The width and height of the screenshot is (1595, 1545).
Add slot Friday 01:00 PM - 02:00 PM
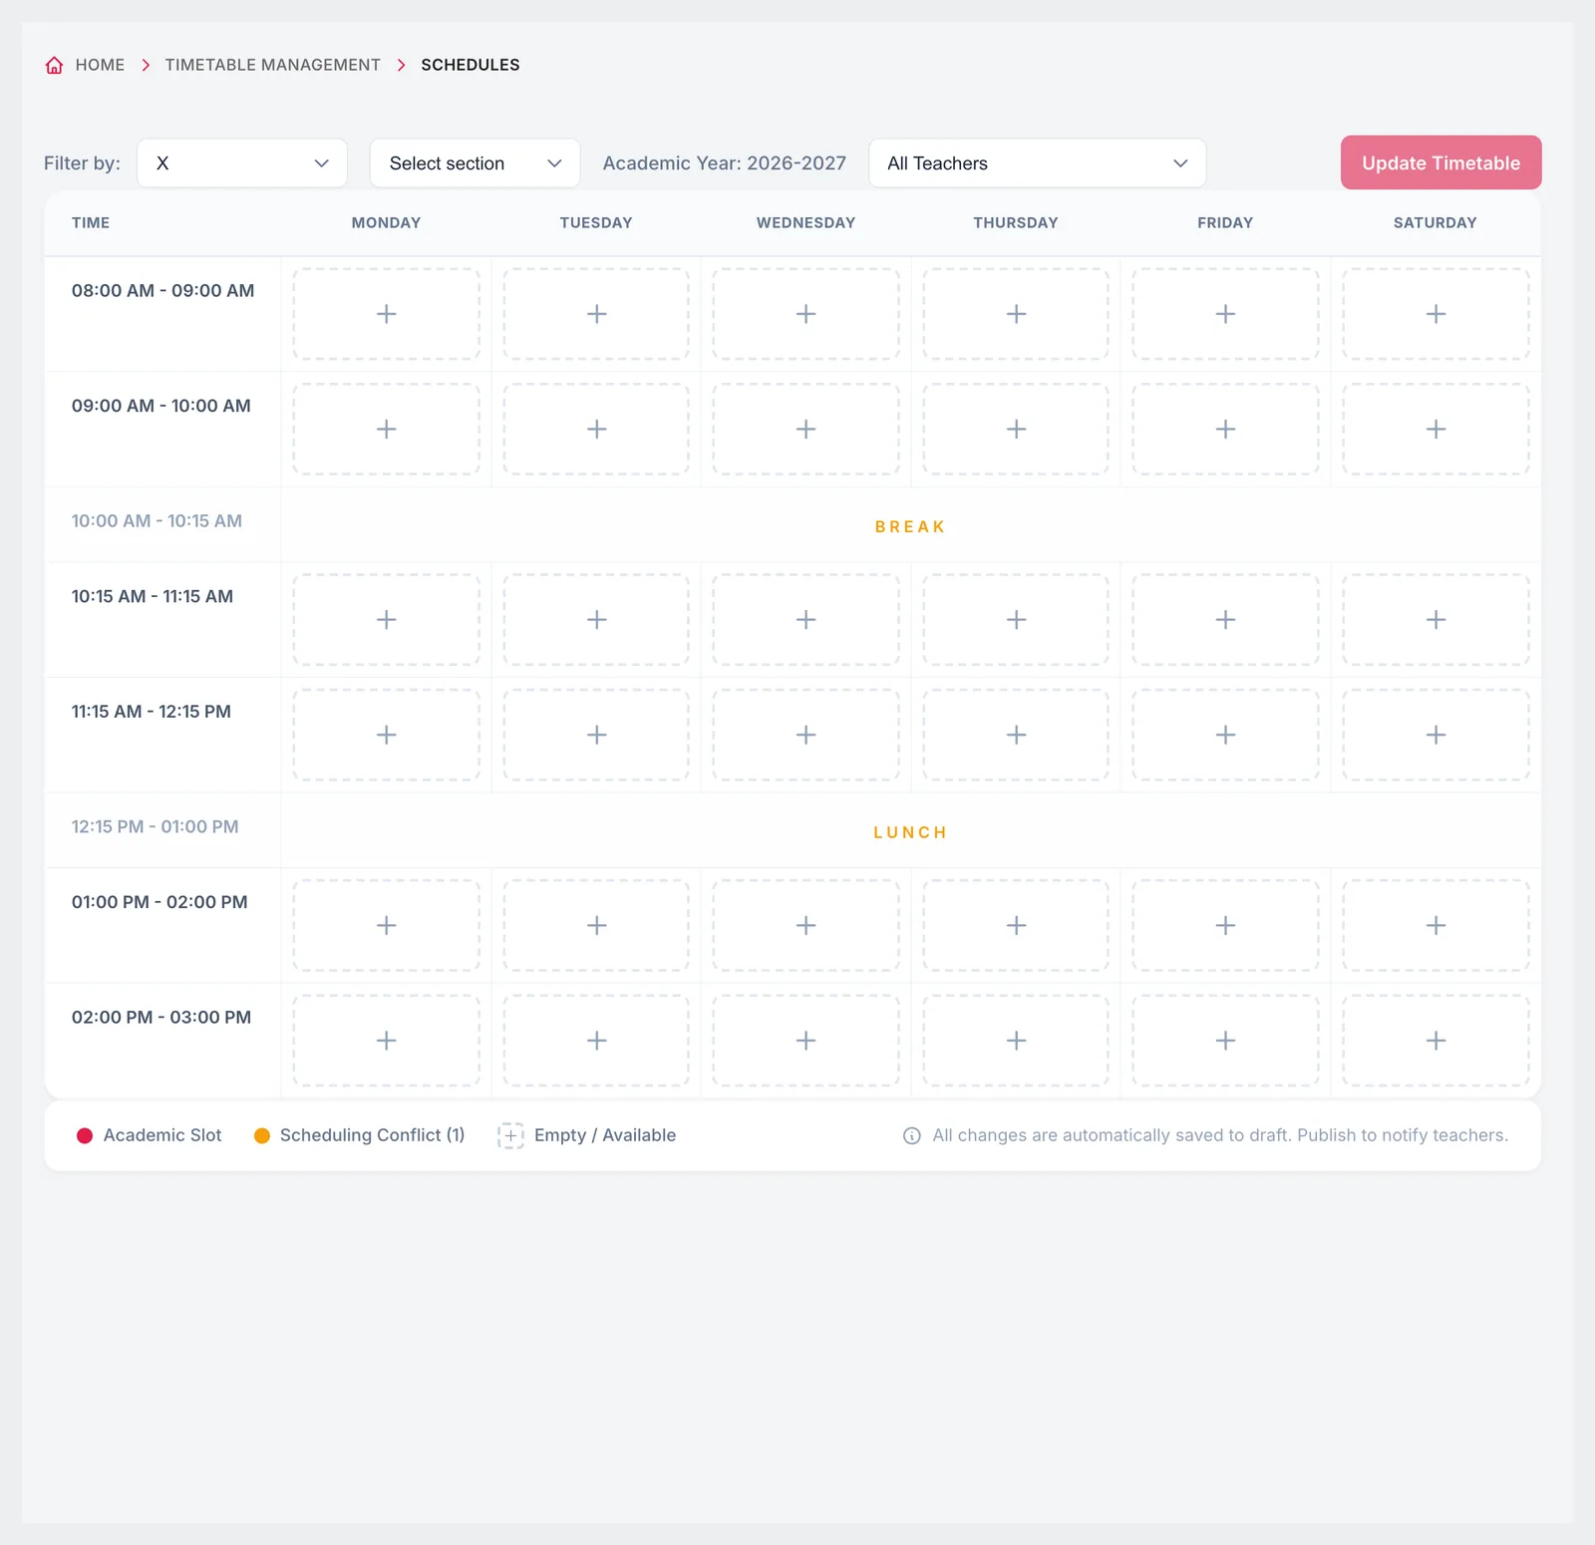[1226, 925]
